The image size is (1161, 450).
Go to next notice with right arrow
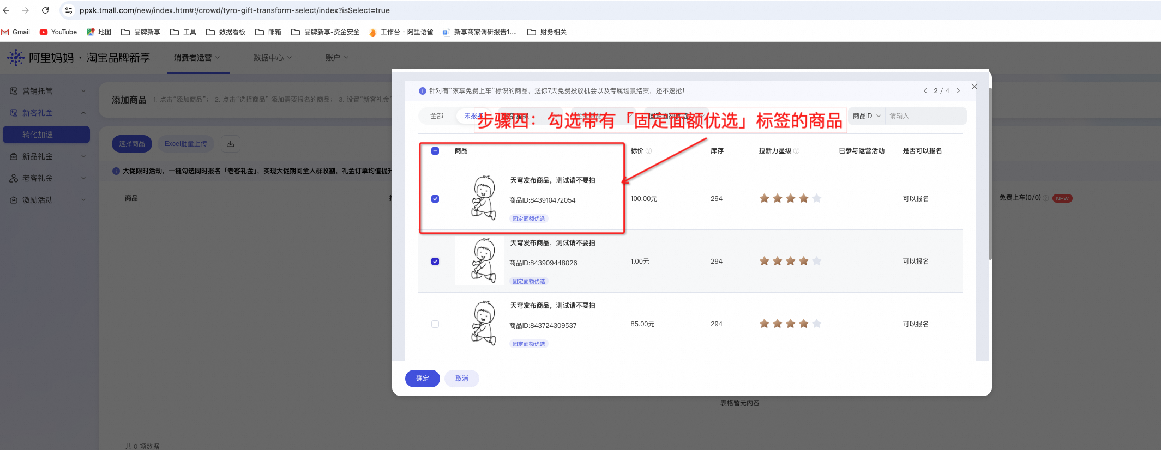(x=958, y=91)
